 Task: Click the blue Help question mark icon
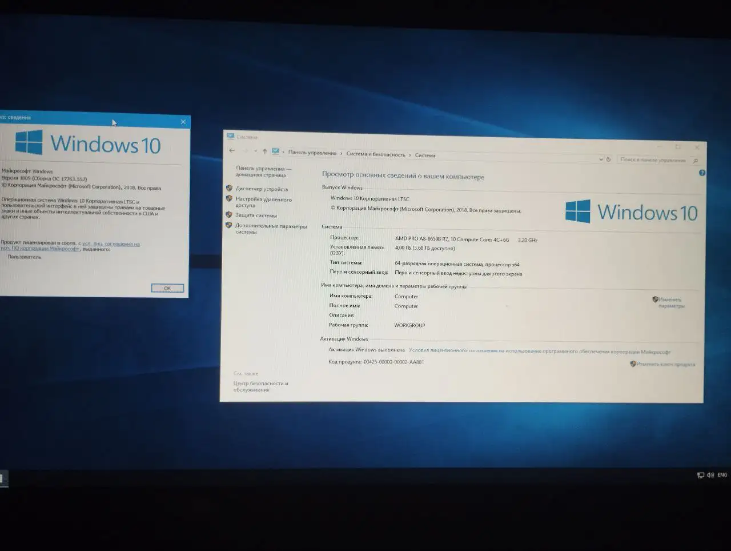tap(702, 173)
